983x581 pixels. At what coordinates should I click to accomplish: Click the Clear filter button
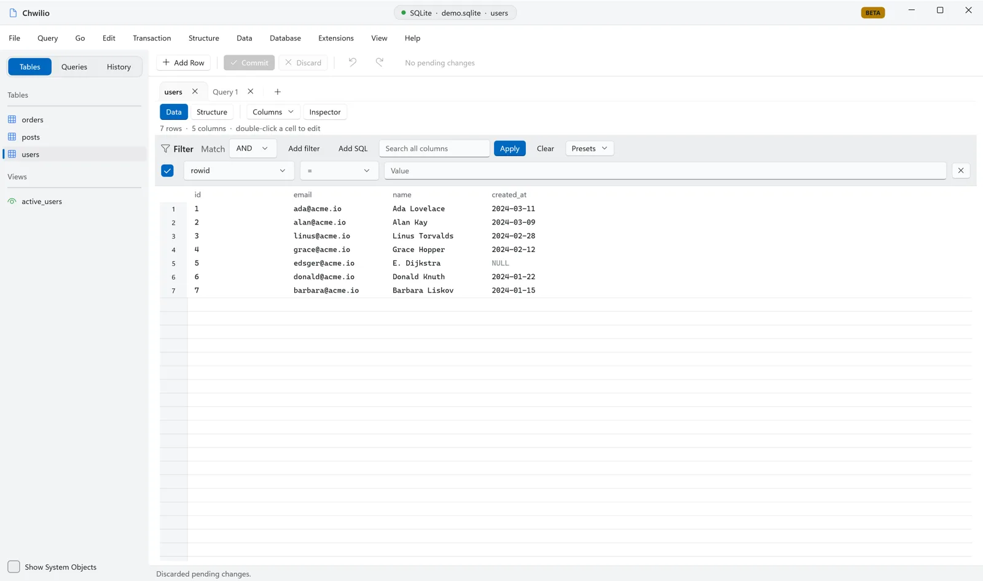[x=545, y=148]
